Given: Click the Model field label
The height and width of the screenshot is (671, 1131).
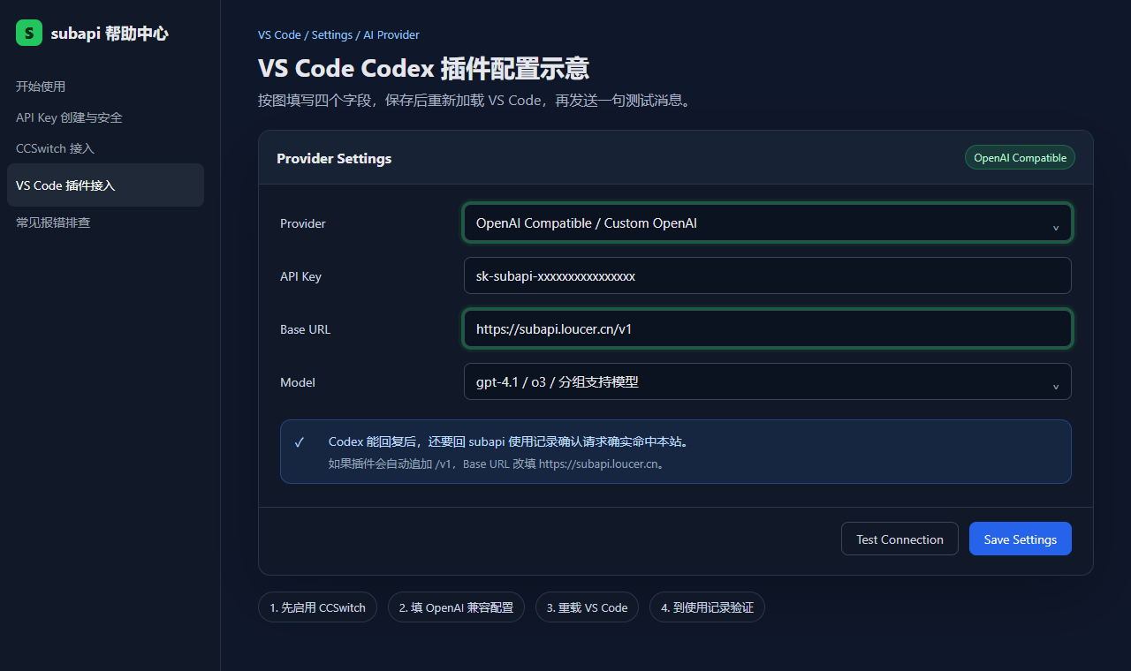Looking at the screenshot, I should click(x=298, y=382).
